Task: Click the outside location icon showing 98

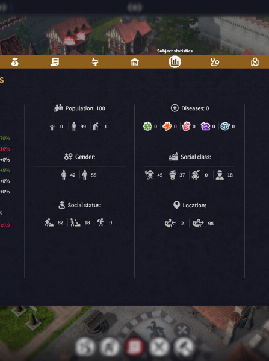Action: [198, 223]
